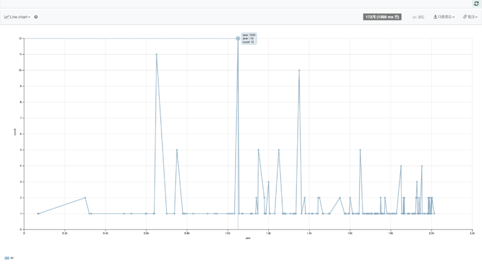The width and height of the screenshot is (482, 271).
Task: Select the count 5 peak near 1.25k
Action: point(278,150)
